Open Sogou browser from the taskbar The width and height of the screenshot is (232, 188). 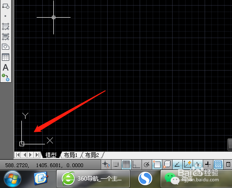[145, 179]
